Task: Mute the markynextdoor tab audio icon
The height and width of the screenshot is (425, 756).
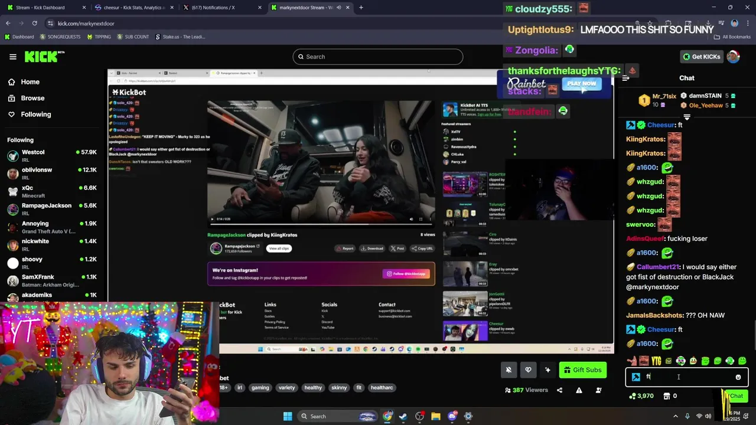Action: (338, 8)
